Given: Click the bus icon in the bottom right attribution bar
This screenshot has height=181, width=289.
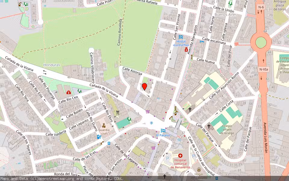Looking at the screenshot, I should click(x=216, y=178).
